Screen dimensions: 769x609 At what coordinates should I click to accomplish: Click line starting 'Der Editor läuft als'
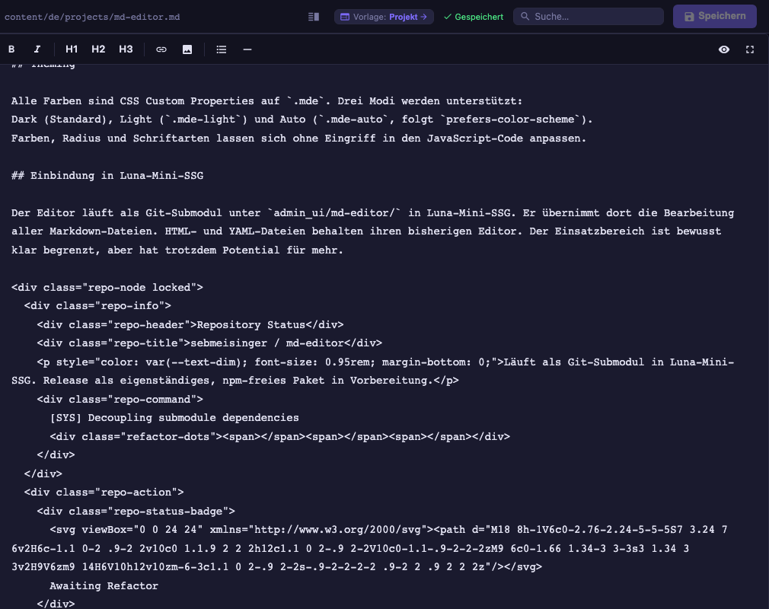click(x=373, y=213)
